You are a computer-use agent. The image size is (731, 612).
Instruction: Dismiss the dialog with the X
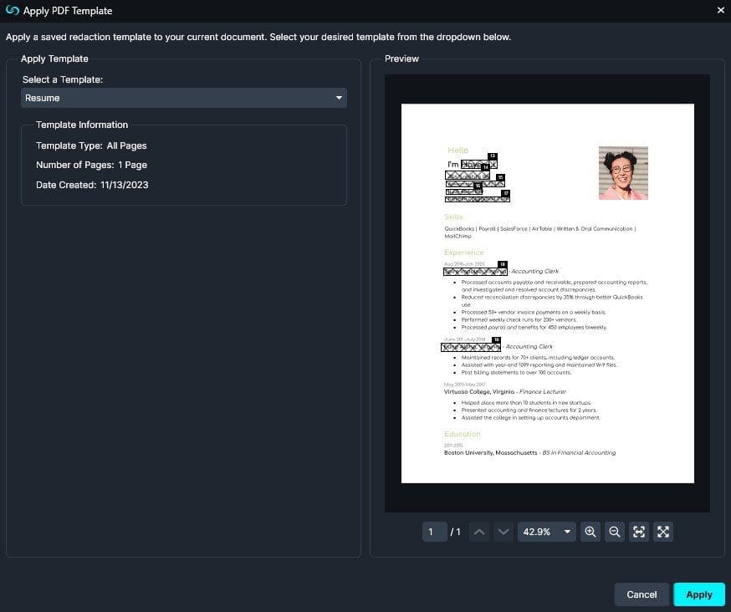(721, 11)
